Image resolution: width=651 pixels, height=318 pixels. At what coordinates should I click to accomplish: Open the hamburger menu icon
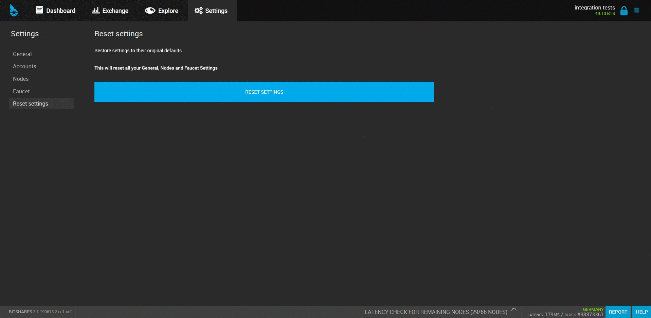[637, 10]
